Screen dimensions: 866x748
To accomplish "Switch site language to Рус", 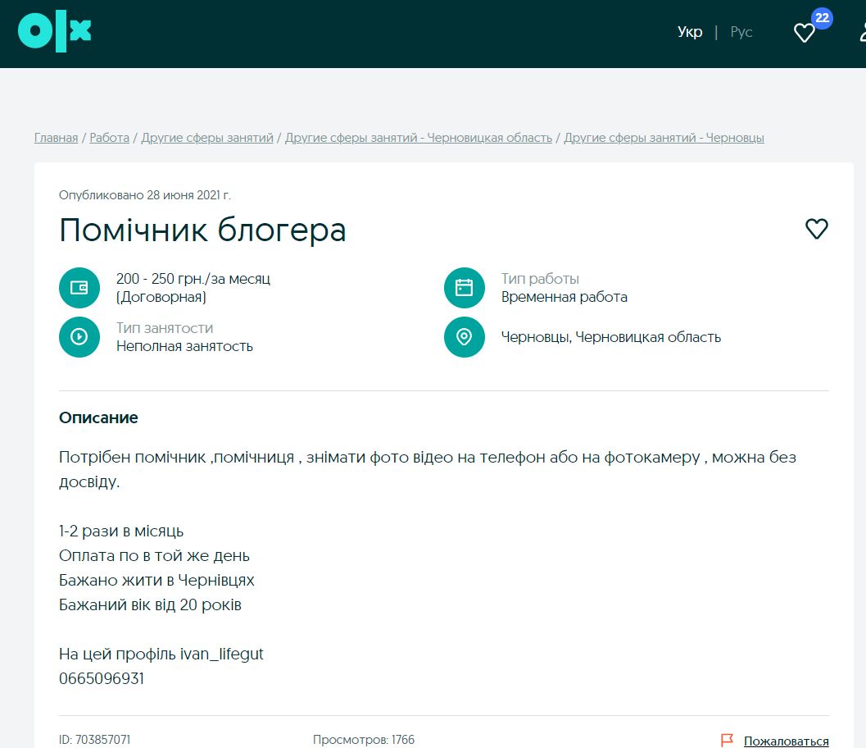I will tap(741, 33).
